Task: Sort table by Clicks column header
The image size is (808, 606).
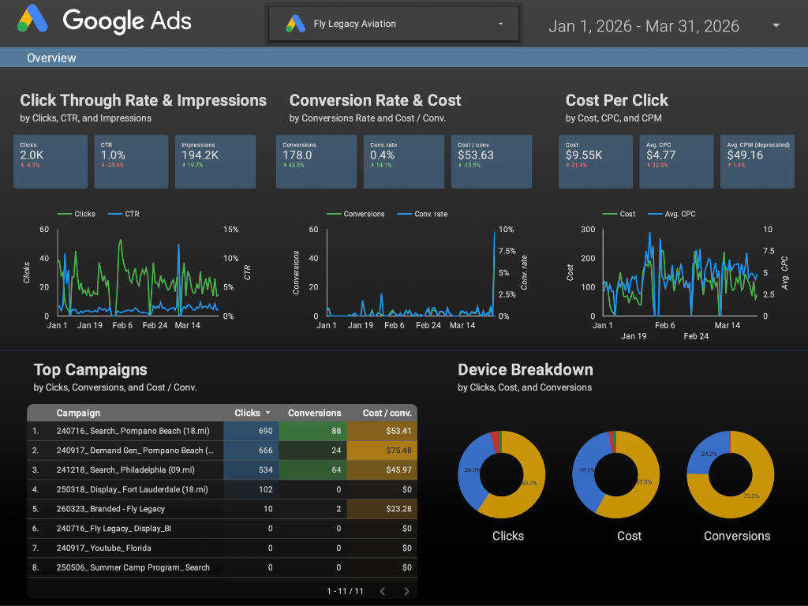Action: coord(247,413)
